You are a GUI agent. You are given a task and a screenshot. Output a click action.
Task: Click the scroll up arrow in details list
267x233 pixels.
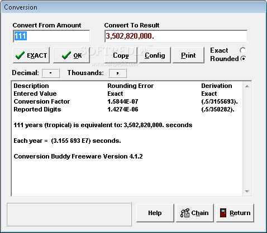pyautogui.click(x=247, y=86)
